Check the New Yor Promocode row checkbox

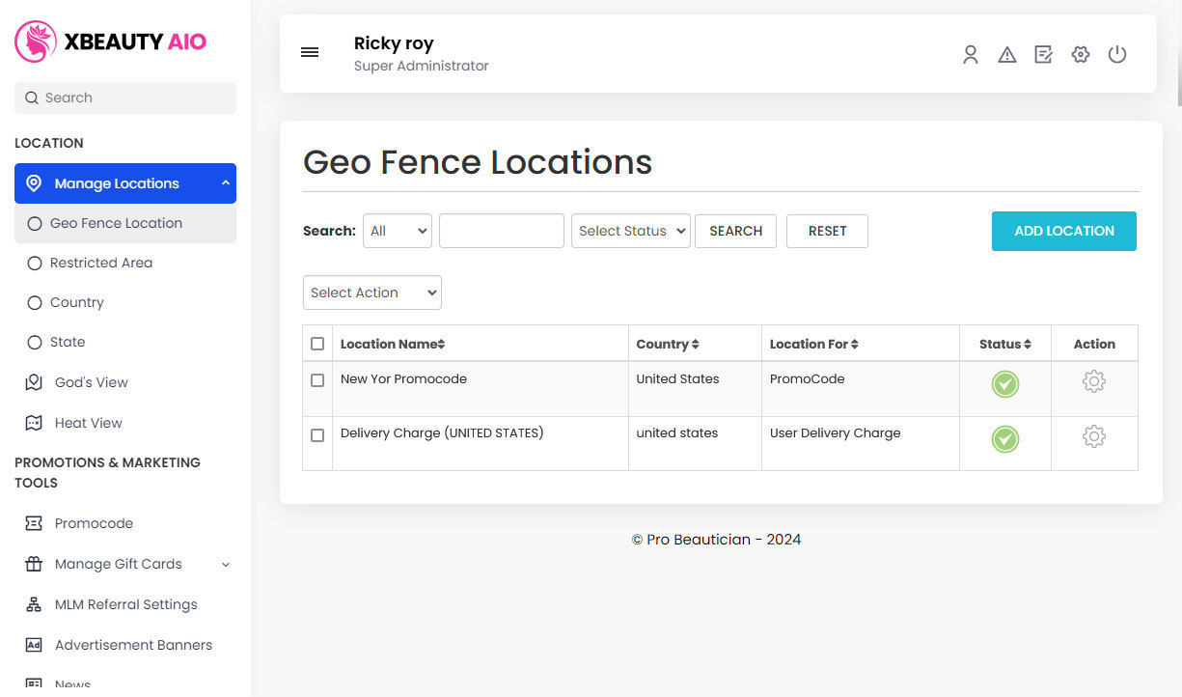[x=316, y=380]
